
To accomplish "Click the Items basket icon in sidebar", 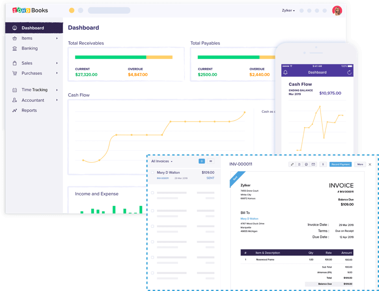I will point(15,38).
